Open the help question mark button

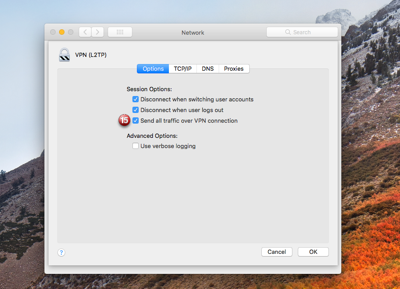tap(61, 253)
